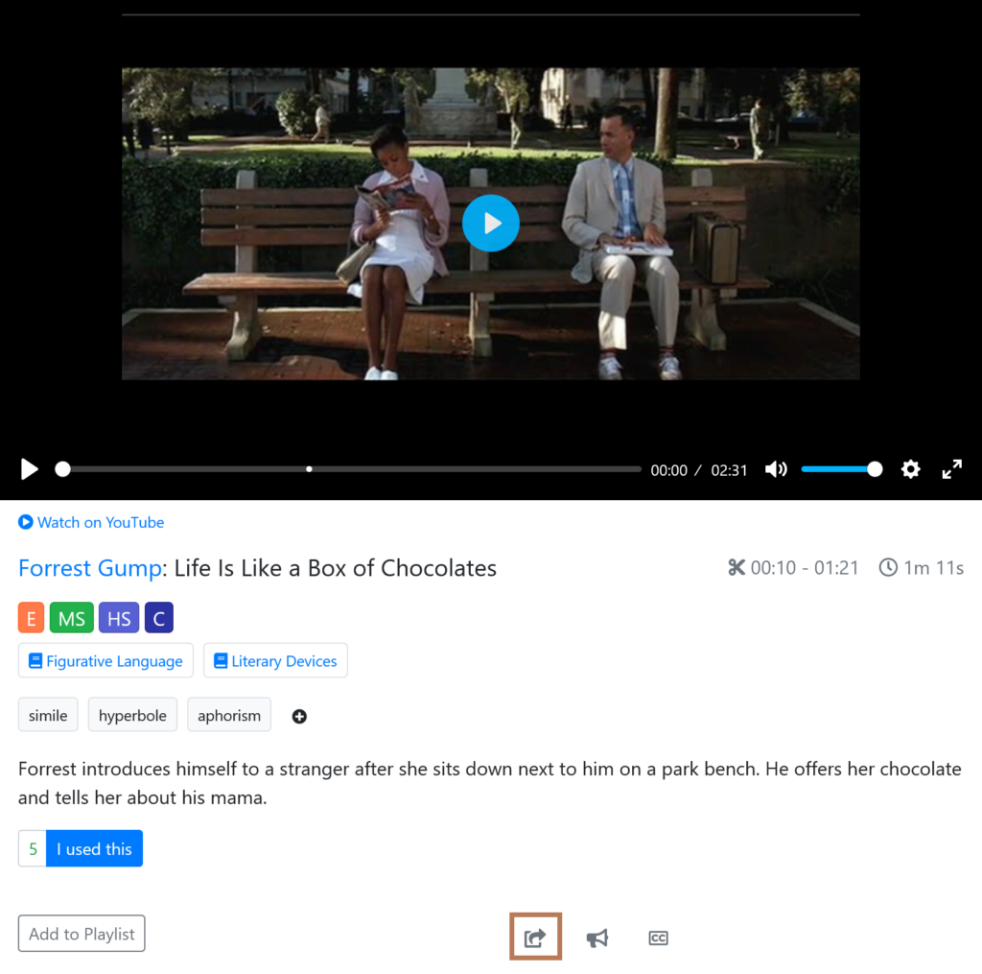Click the megaphone report icon
Image resolution: width=982 pixels, height=974 pixels.
[x=596, y=938]
